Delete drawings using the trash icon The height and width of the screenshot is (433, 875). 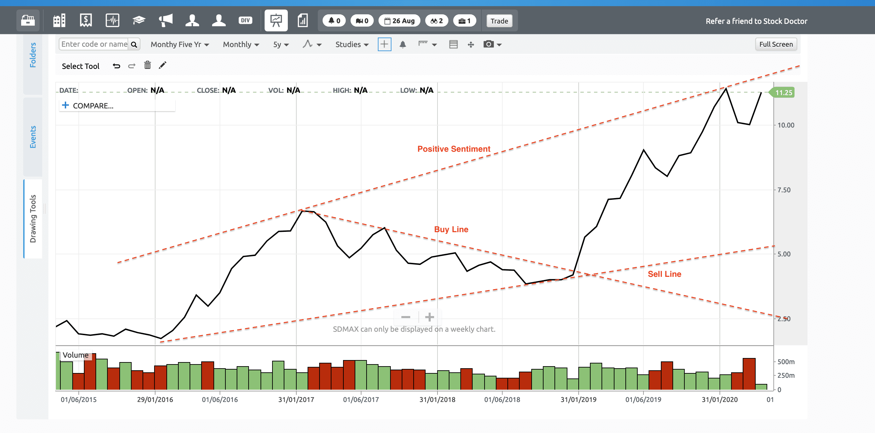(x=147, y=65)
